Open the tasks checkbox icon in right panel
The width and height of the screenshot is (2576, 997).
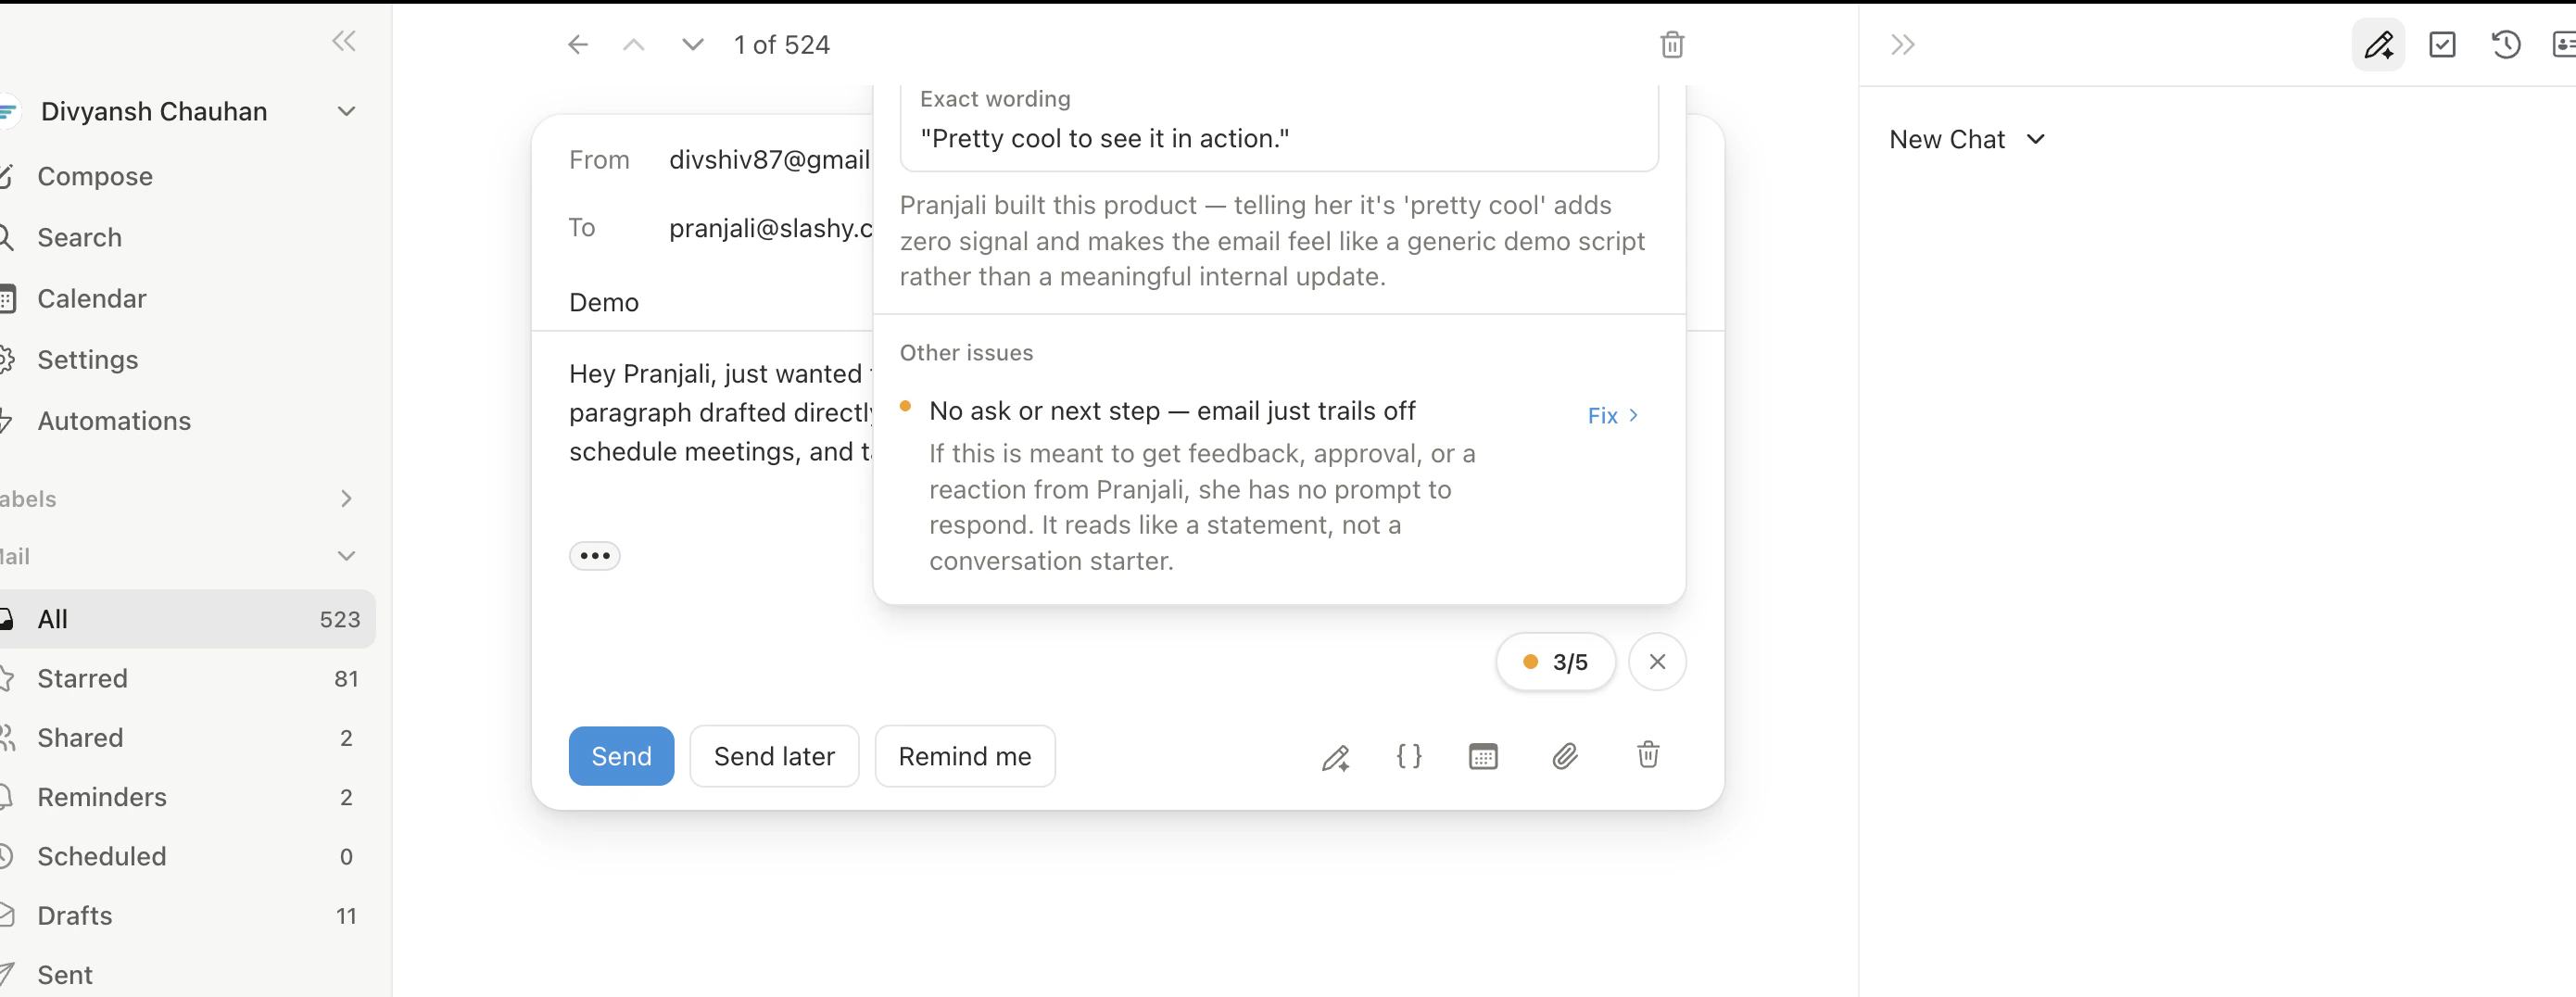point(2442,45)
